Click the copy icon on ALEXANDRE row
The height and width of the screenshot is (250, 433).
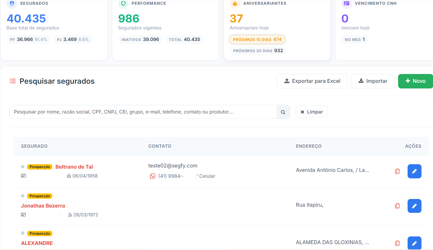click(x=397, y=243)
